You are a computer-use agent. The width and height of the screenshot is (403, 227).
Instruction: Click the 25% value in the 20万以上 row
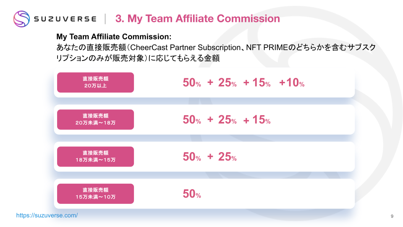228,83
